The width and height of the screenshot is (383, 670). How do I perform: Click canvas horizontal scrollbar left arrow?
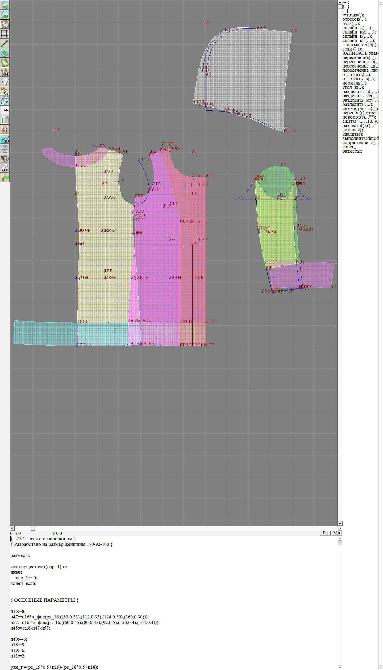(12, 528)
